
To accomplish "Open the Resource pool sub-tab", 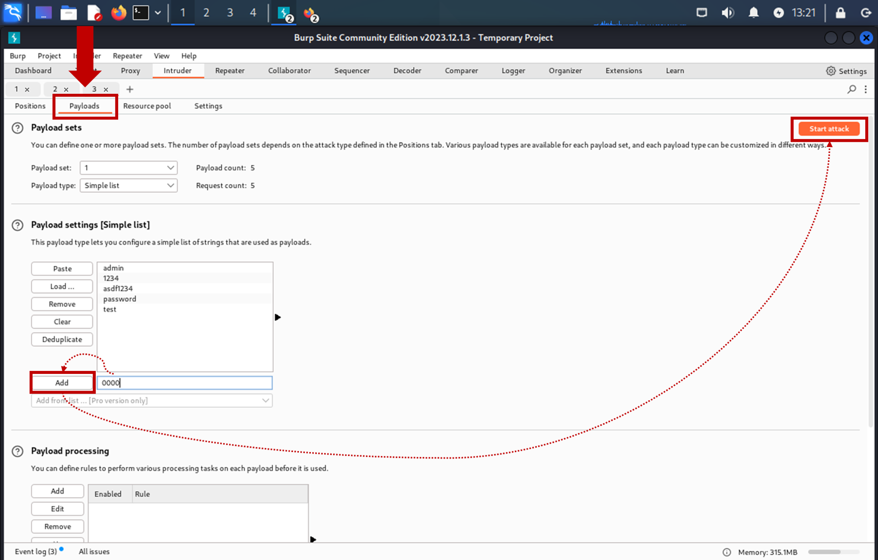I will click(147, 106).
